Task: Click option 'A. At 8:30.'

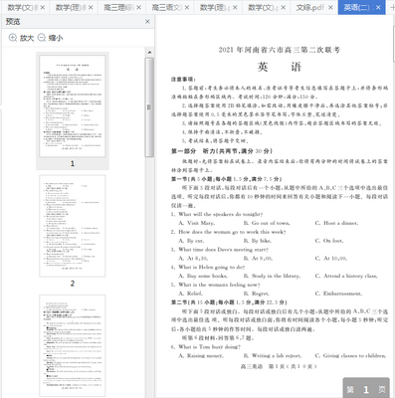Action: pos(193,258)
